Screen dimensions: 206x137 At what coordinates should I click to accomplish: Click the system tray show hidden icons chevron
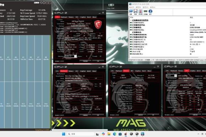(x=198, y=134)
